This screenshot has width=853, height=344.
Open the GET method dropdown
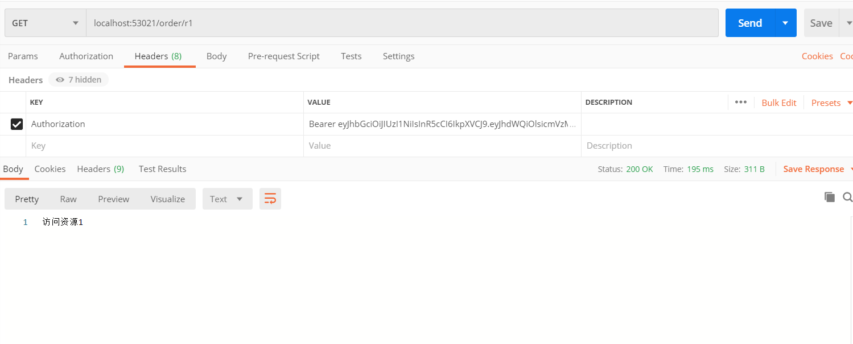click(45, 23)
